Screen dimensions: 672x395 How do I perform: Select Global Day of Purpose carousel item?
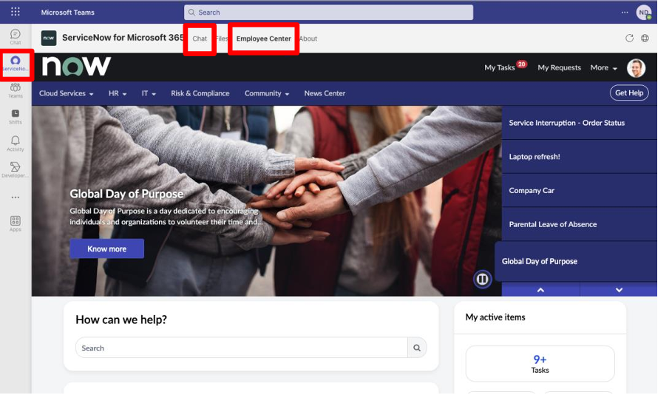(576, 261)
